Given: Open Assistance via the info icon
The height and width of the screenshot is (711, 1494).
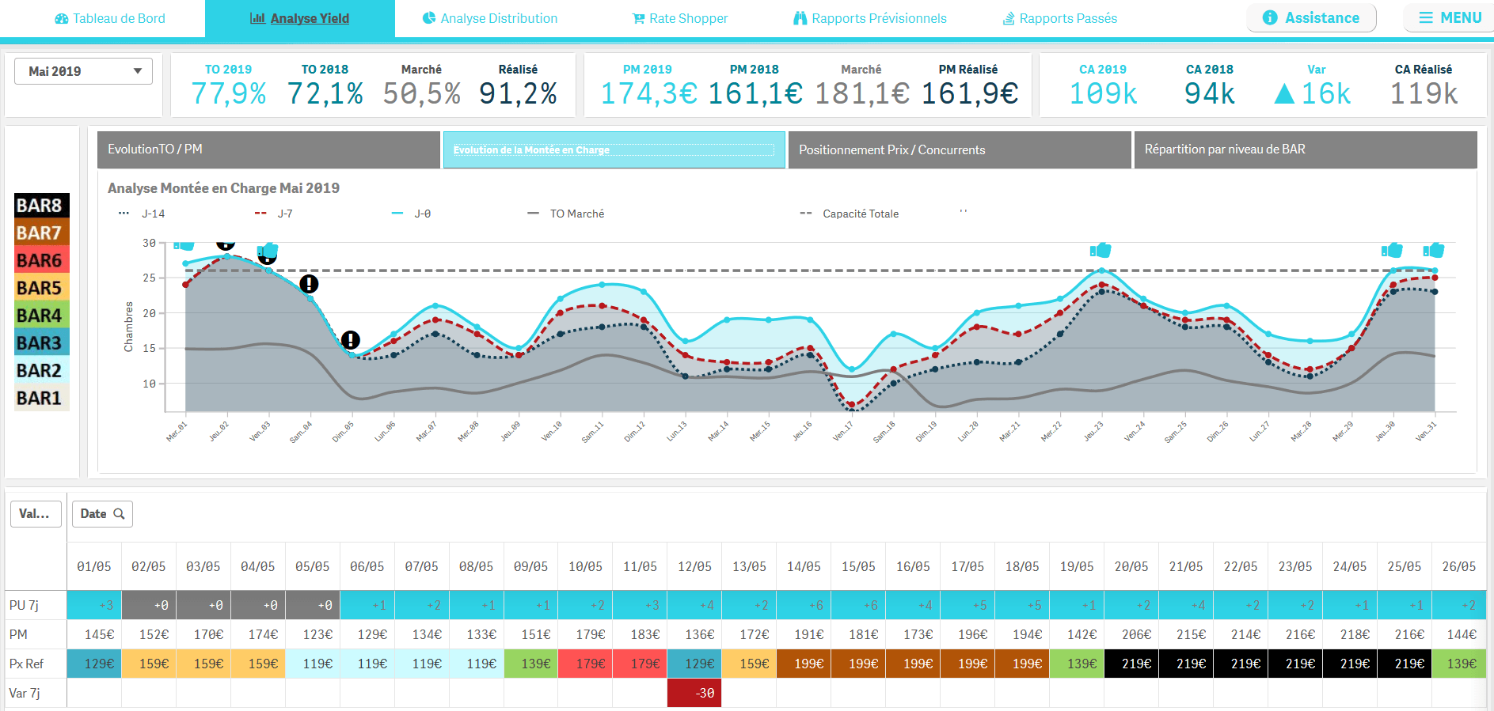Looking at the screenshot, I should coord(1270,18).
